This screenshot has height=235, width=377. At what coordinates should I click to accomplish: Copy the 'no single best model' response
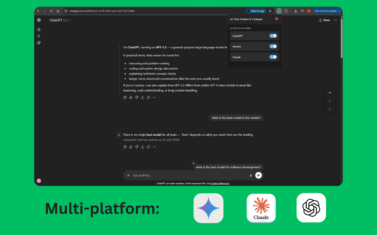click(x=125, y=147)
